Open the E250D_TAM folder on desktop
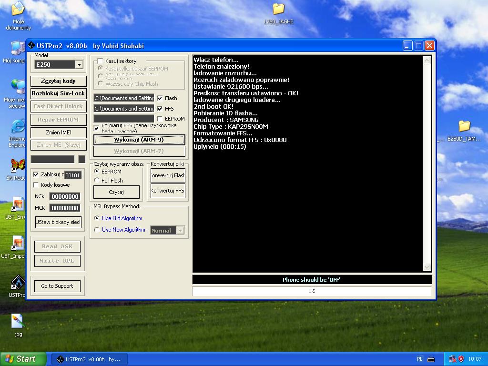Screen dimensions: 488x366 tap(464, 131)
